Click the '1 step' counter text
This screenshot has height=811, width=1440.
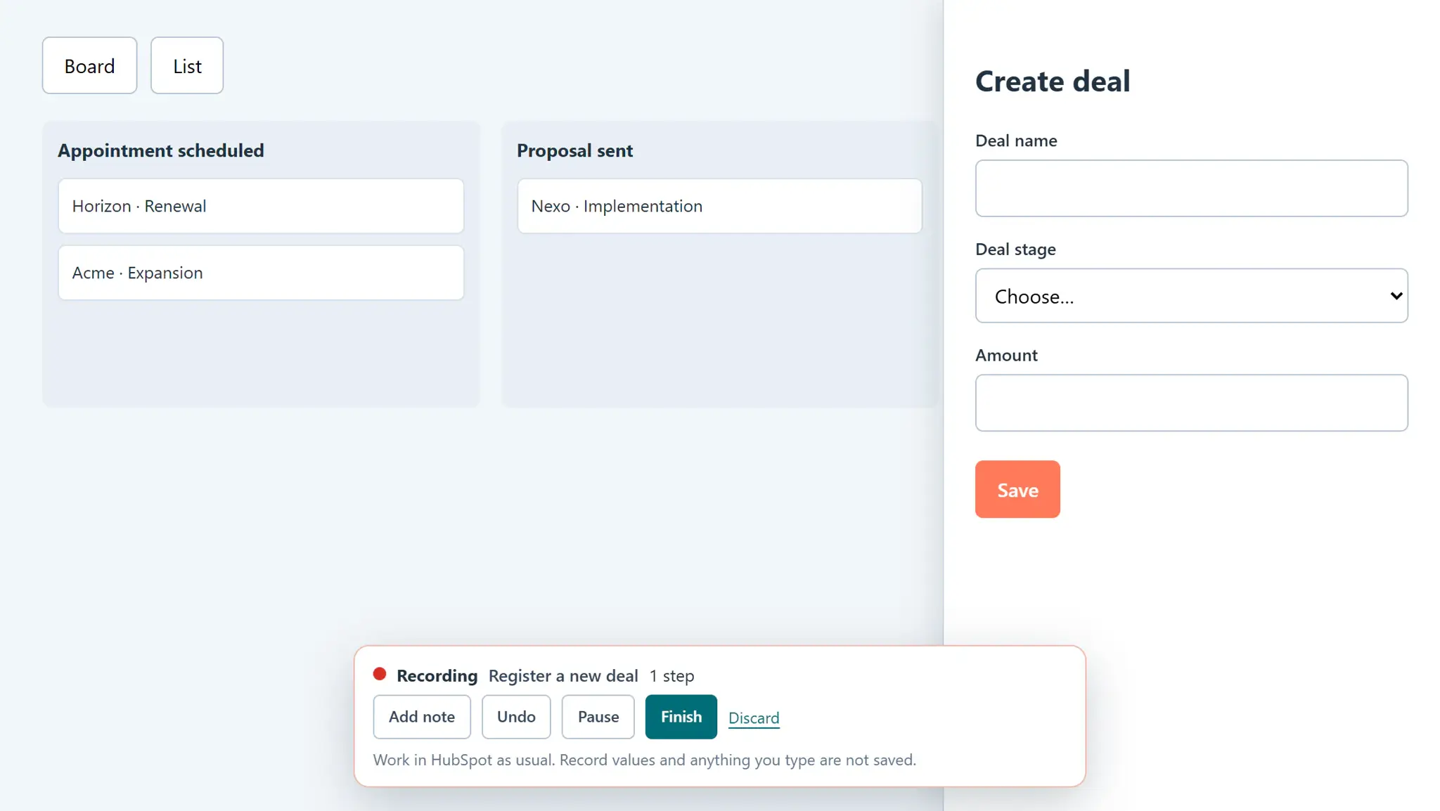tap(671, 676)
